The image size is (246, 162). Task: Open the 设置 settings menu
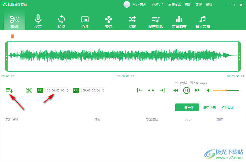[x=209, y=5]
